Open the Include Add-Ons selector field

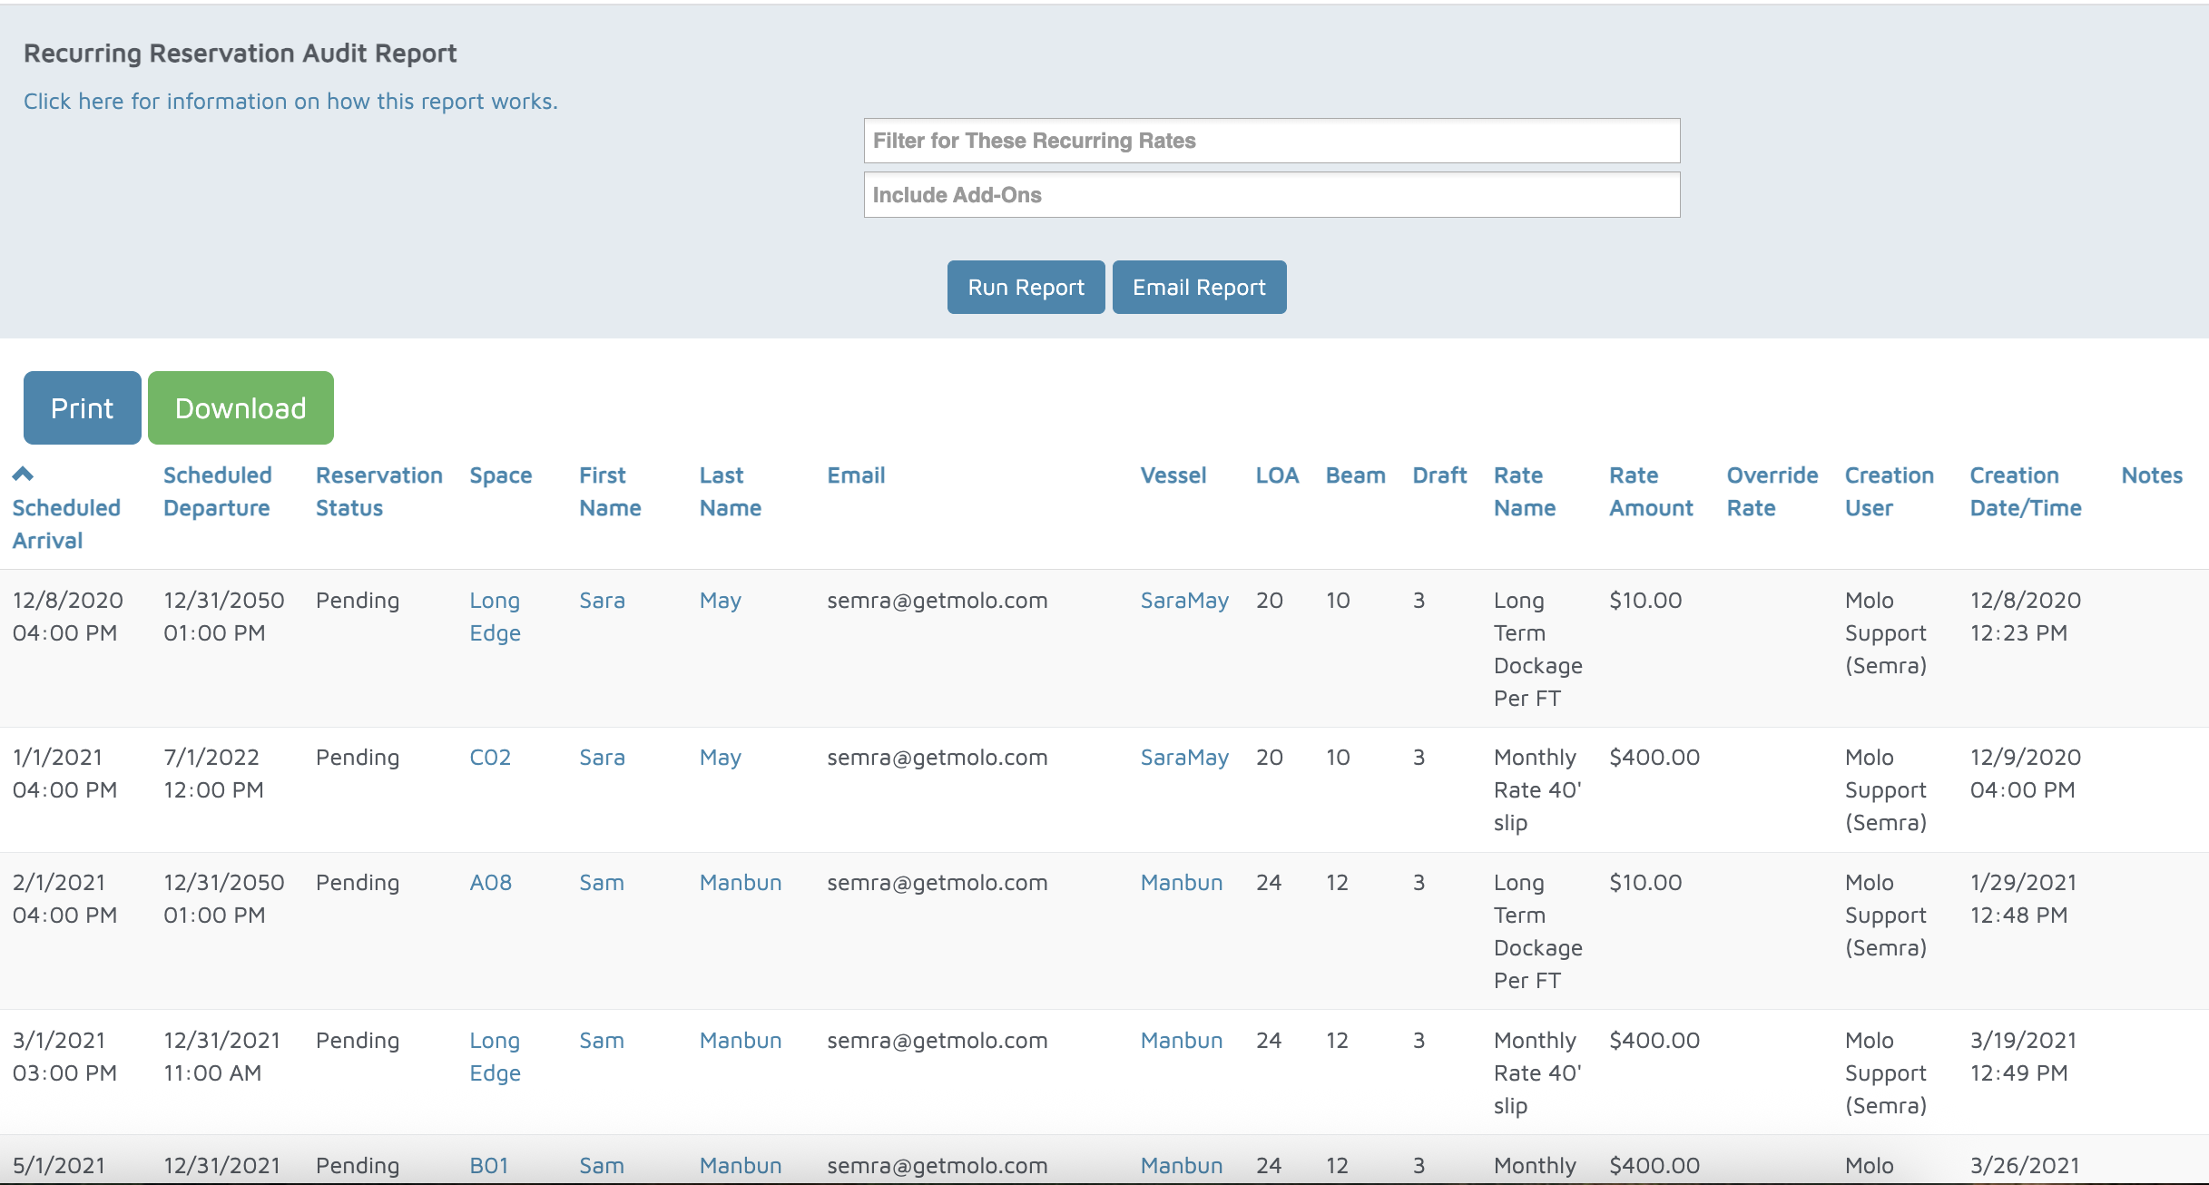coord(1271,195)
